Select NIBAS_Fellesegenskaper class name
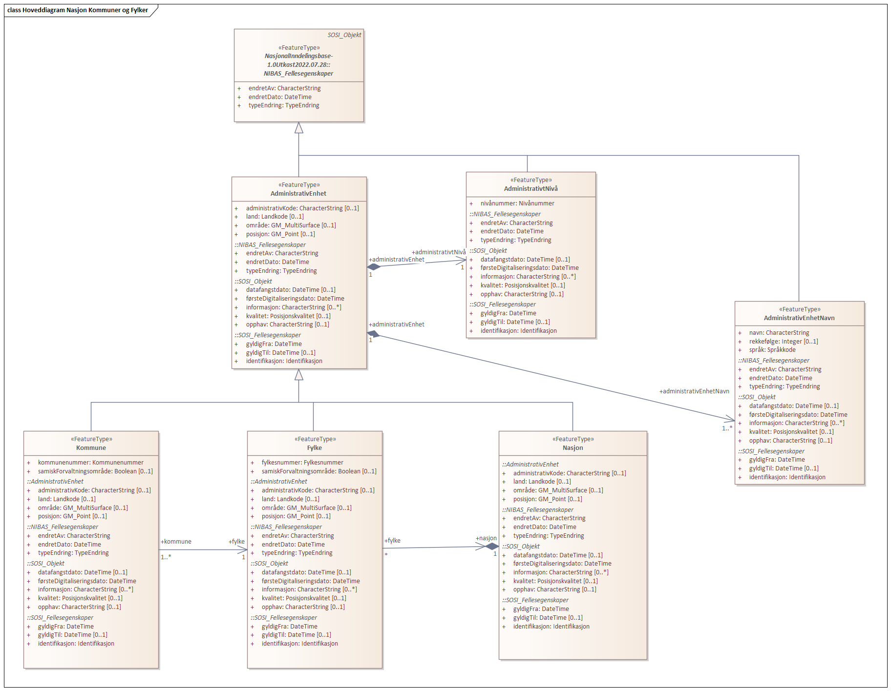The image size is (891, 691). coord(298,73)
